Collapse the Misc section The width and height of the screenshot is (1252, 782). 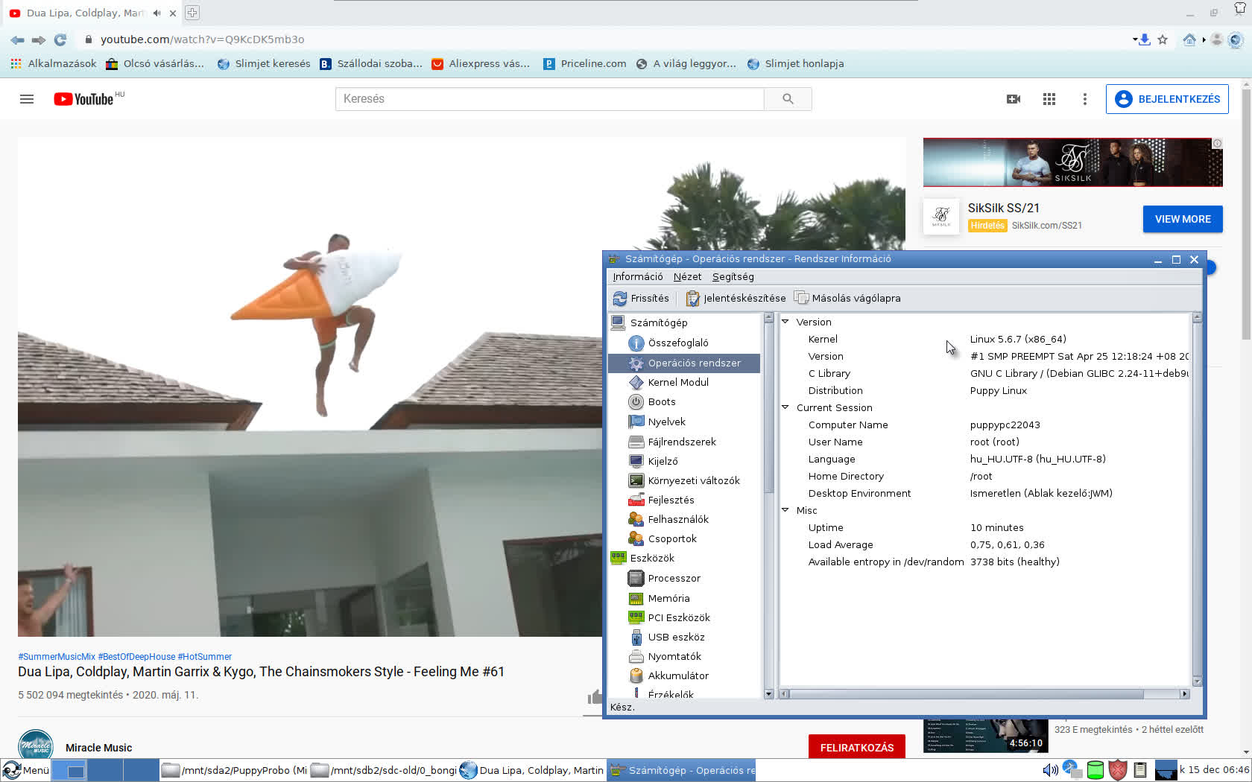785,510
